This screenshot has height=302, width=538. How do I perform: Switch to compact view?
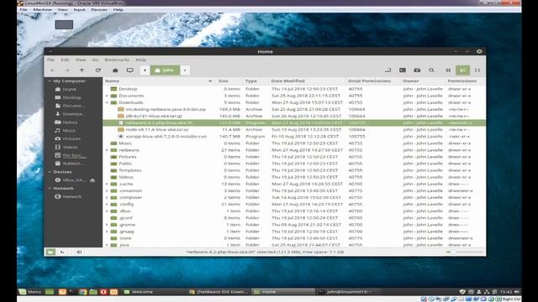click(477, 70)
